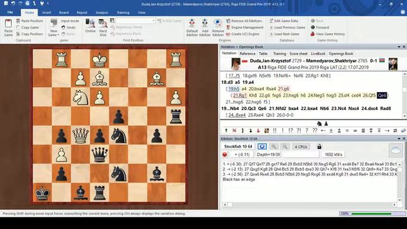Screen dimensions: 407x229
Task: Click Add Kibitzer icon
Action: [205, 27]
